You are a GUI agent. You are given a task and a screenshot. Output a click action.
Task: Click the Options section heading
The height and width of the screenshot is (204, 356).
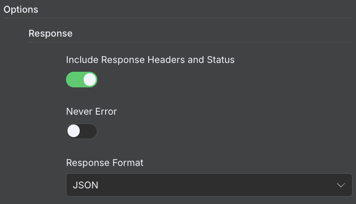[x=21, y=9]
